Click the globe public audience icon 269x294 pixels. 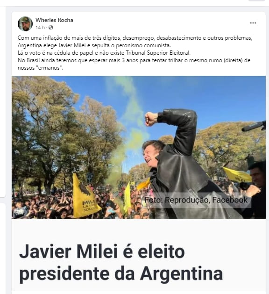(50, 28)
